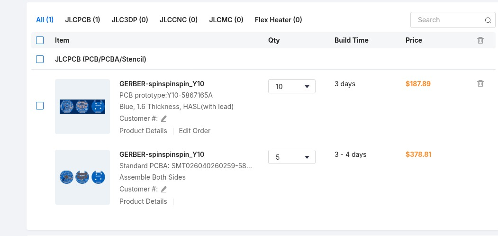Viewport: 498px width, 236px height.
Task: Open the JLC3DP (0) tab
Action: tap(130, 20)
